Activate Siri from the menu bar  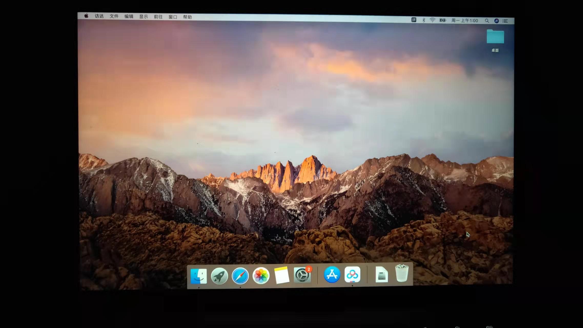click(x=496, y=21)
